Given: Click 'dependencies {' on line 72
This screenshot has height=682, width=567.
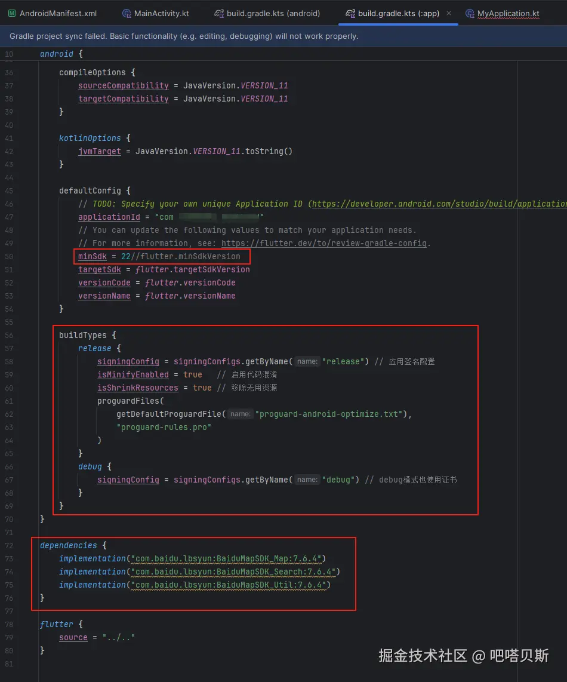Looking at the screenshot, I should (x=73, y=545).
